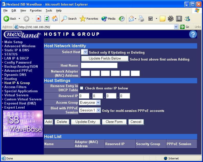Open the Access Filters link

pos(15,87)
